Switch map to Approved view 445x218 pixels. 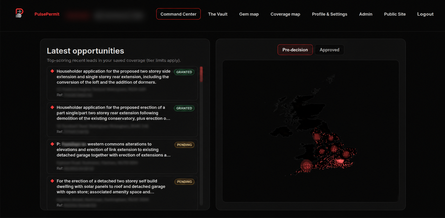pyautogui.click(x=329, y=50)
